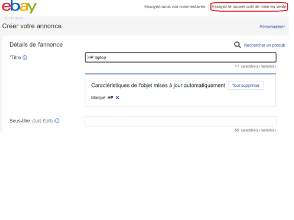Click the Titre field label
Screen dimensions: 294x220
[15, 58]
